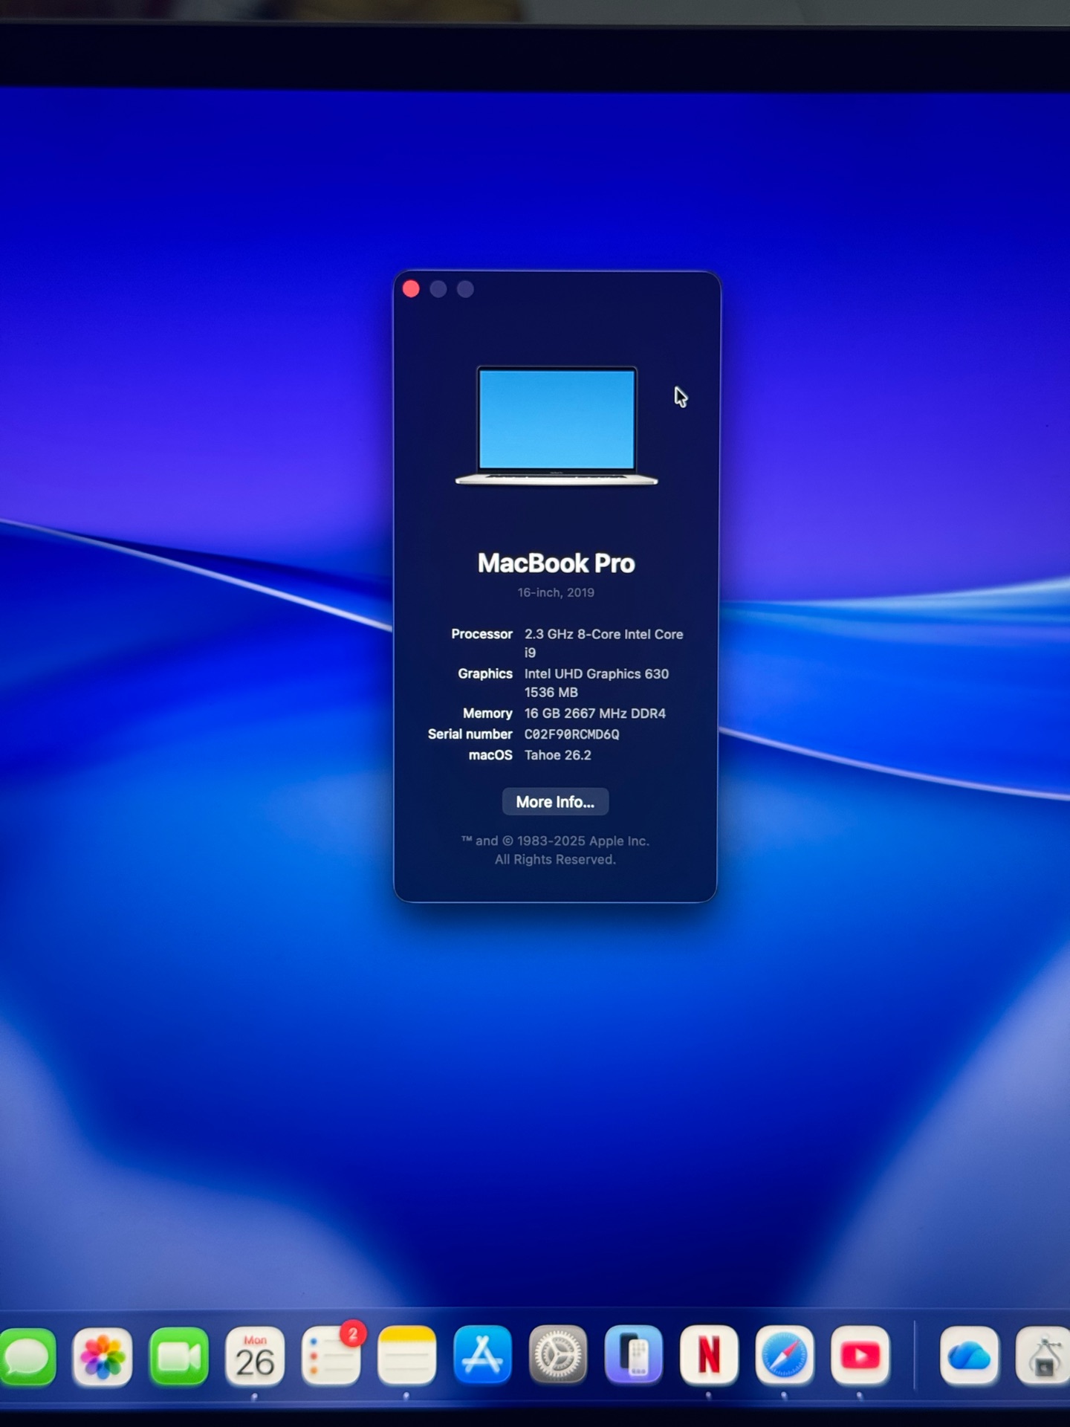Open YouTube app in the Dock
Viewport: 1070px width, 1427px height.
(860, 1355)
